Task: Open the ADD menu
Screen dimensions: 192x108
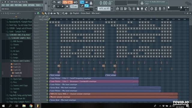Action: (x=12, y=5)
